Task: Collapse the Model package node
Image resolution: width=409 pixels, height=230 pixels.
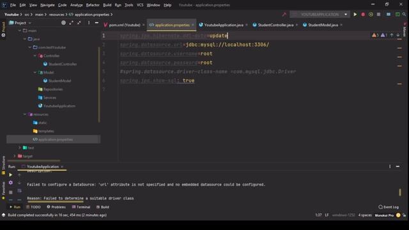Action: click(x=35, y=72)
